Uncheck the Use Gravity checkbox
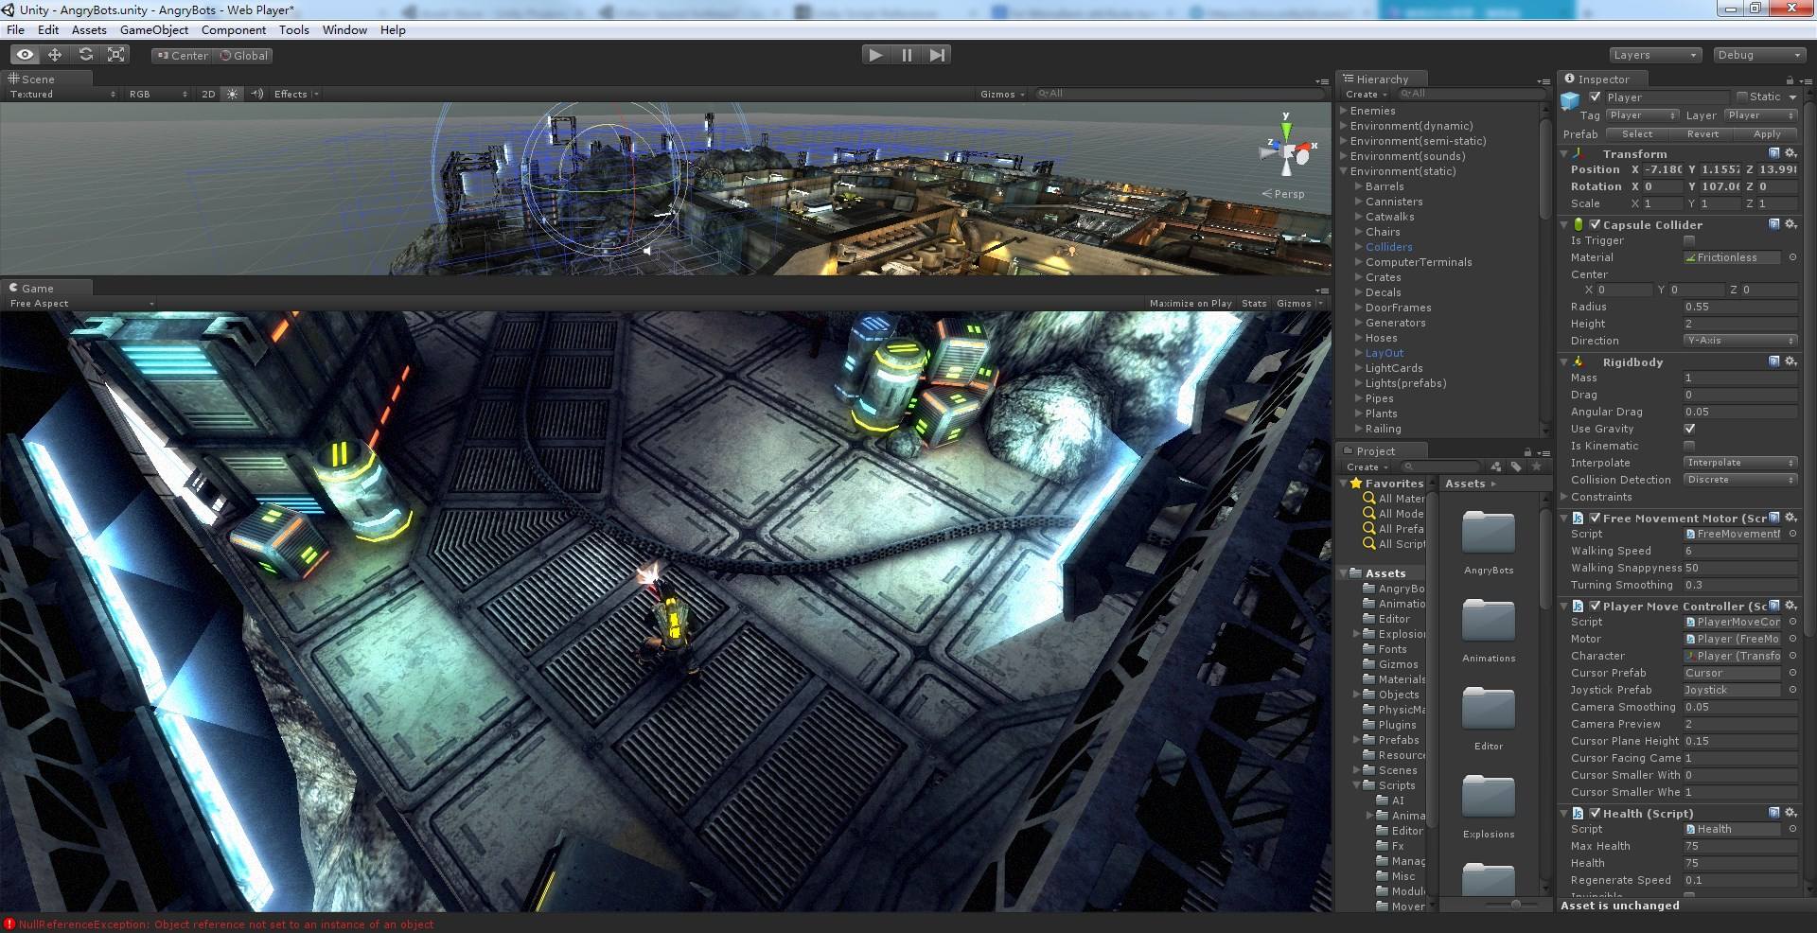 click(x=1689, y=429)
